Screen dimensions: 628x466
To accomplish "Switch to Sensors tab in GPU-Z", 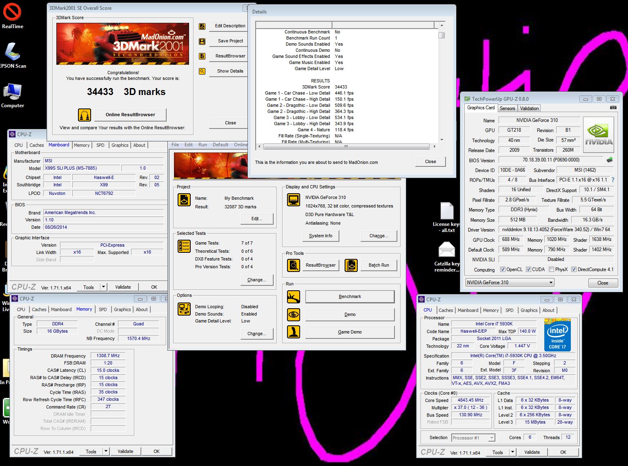I will point(508,108).
